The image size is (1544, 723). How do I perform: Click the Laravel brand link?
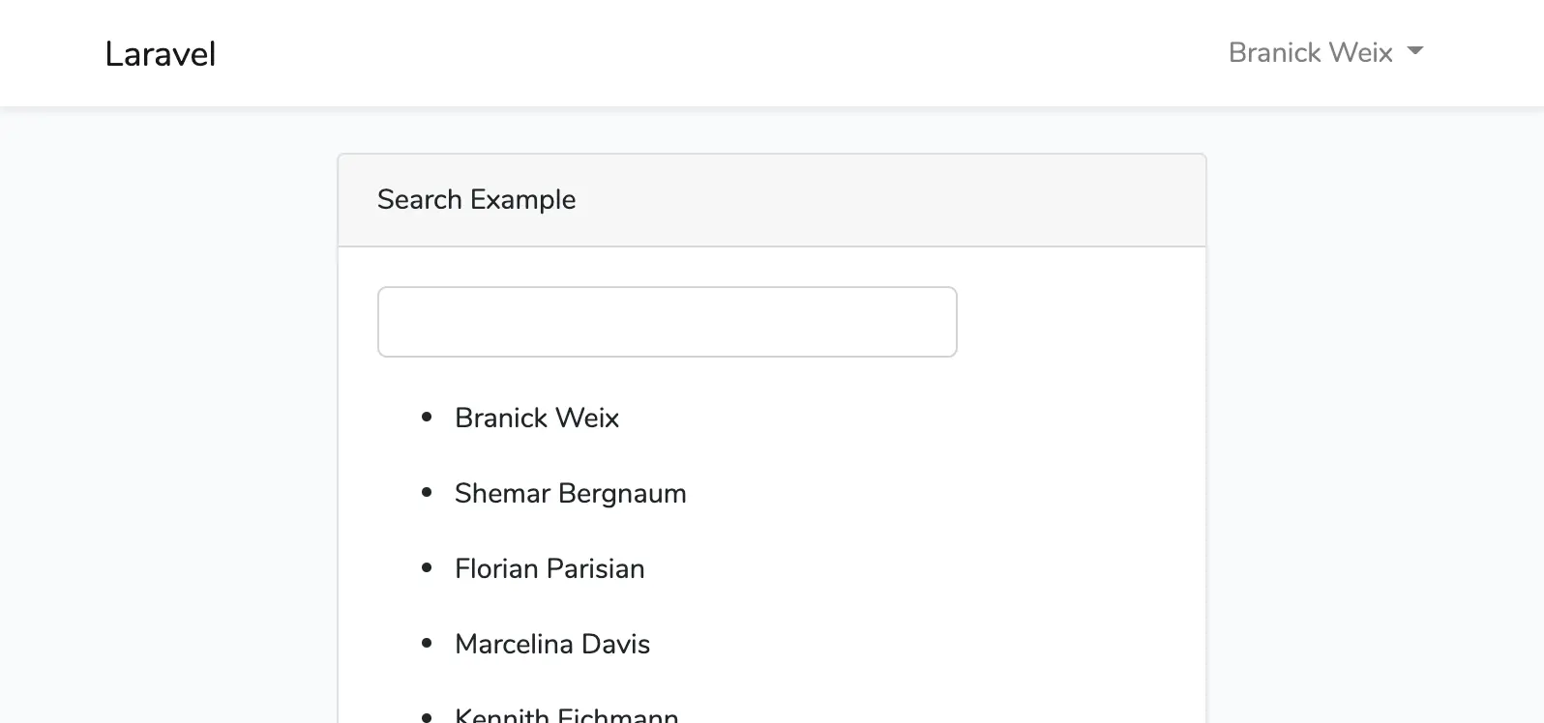tap(161, 54)
